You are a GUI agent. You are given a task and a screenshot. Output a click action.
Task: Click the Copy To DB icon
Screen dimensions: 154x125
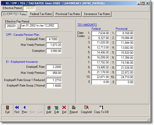click(101, 107)
